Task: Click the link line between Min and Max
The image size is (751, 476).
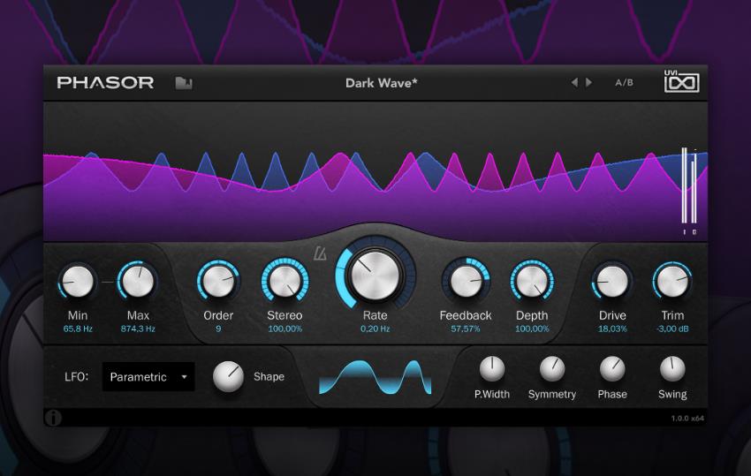Action: [108, 282]
